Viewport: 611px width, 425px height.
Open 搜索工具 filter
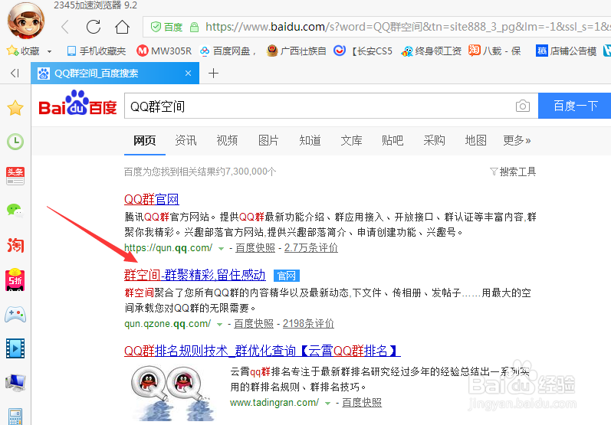tap(513, 172)
